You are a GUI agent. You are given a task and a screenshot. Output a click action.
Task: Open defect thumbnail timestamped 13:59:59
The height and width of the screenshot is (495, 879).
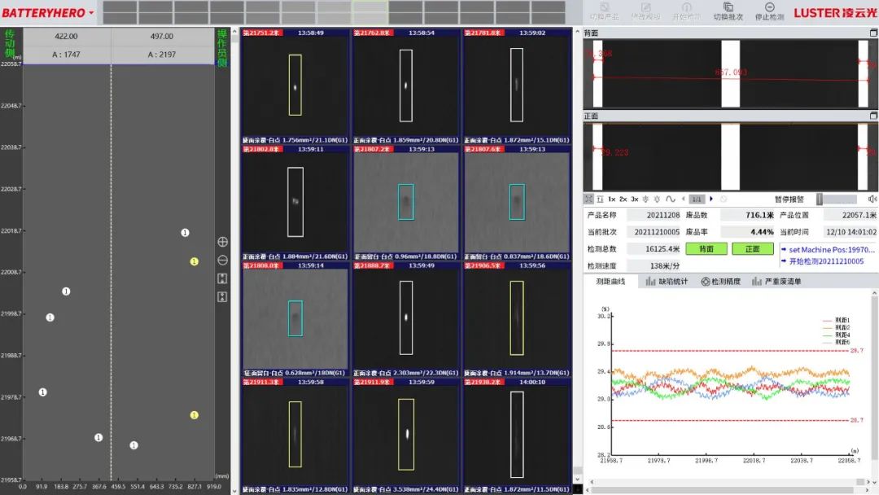coord(406,434)
